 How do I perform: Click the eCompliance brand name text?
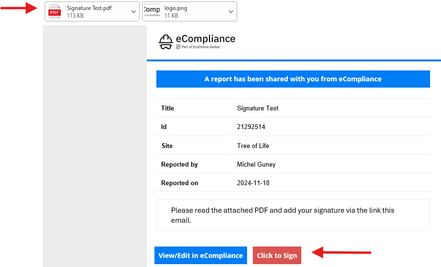[206, 39]
